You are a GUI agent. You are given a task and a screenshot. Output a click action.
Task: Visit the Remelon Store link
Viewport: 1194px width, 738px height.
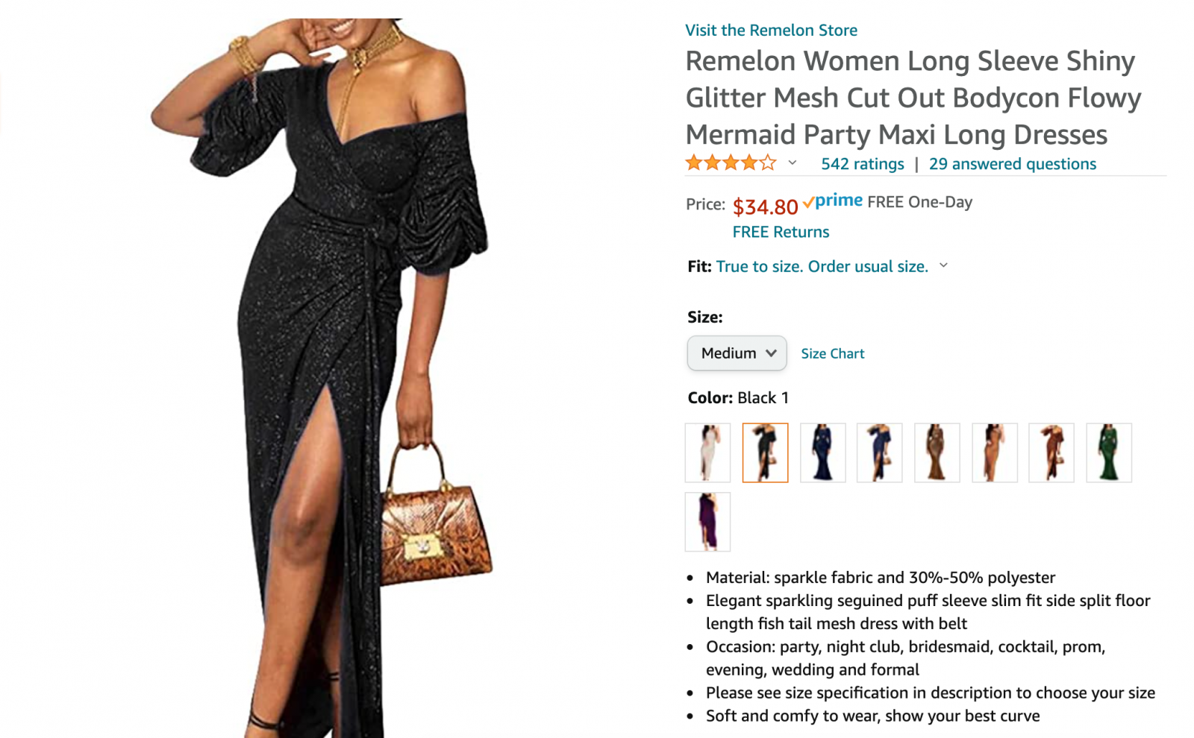pos(771,31)
